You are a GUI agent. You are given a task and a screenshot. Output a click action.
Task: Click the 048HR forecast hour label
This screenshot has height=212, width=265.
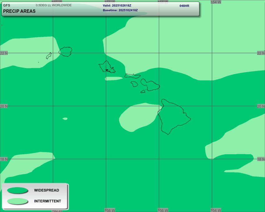point(184,6)
